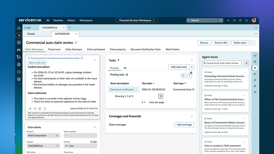Viewport: 274px width, 154px height.
Task: Select page 1 in task pagination
Action: point(161,96)
